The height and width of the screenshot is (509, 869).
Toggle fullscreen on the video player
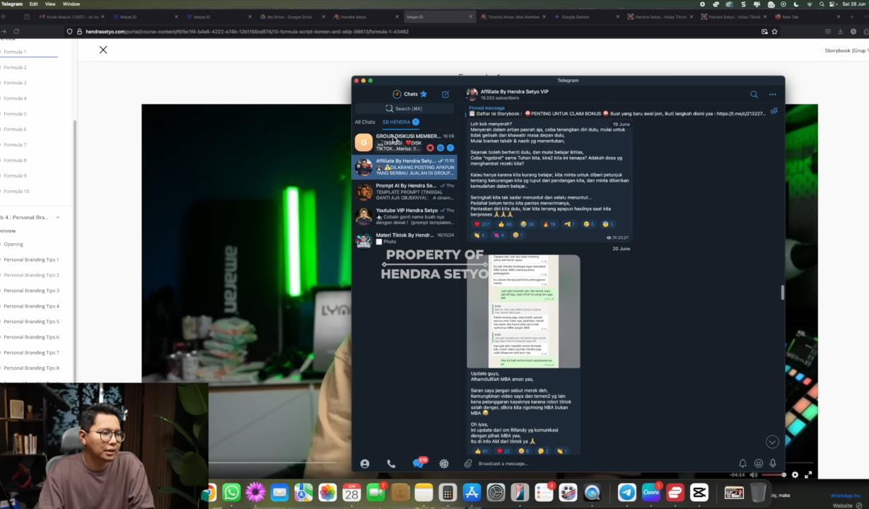coord(808,475)
